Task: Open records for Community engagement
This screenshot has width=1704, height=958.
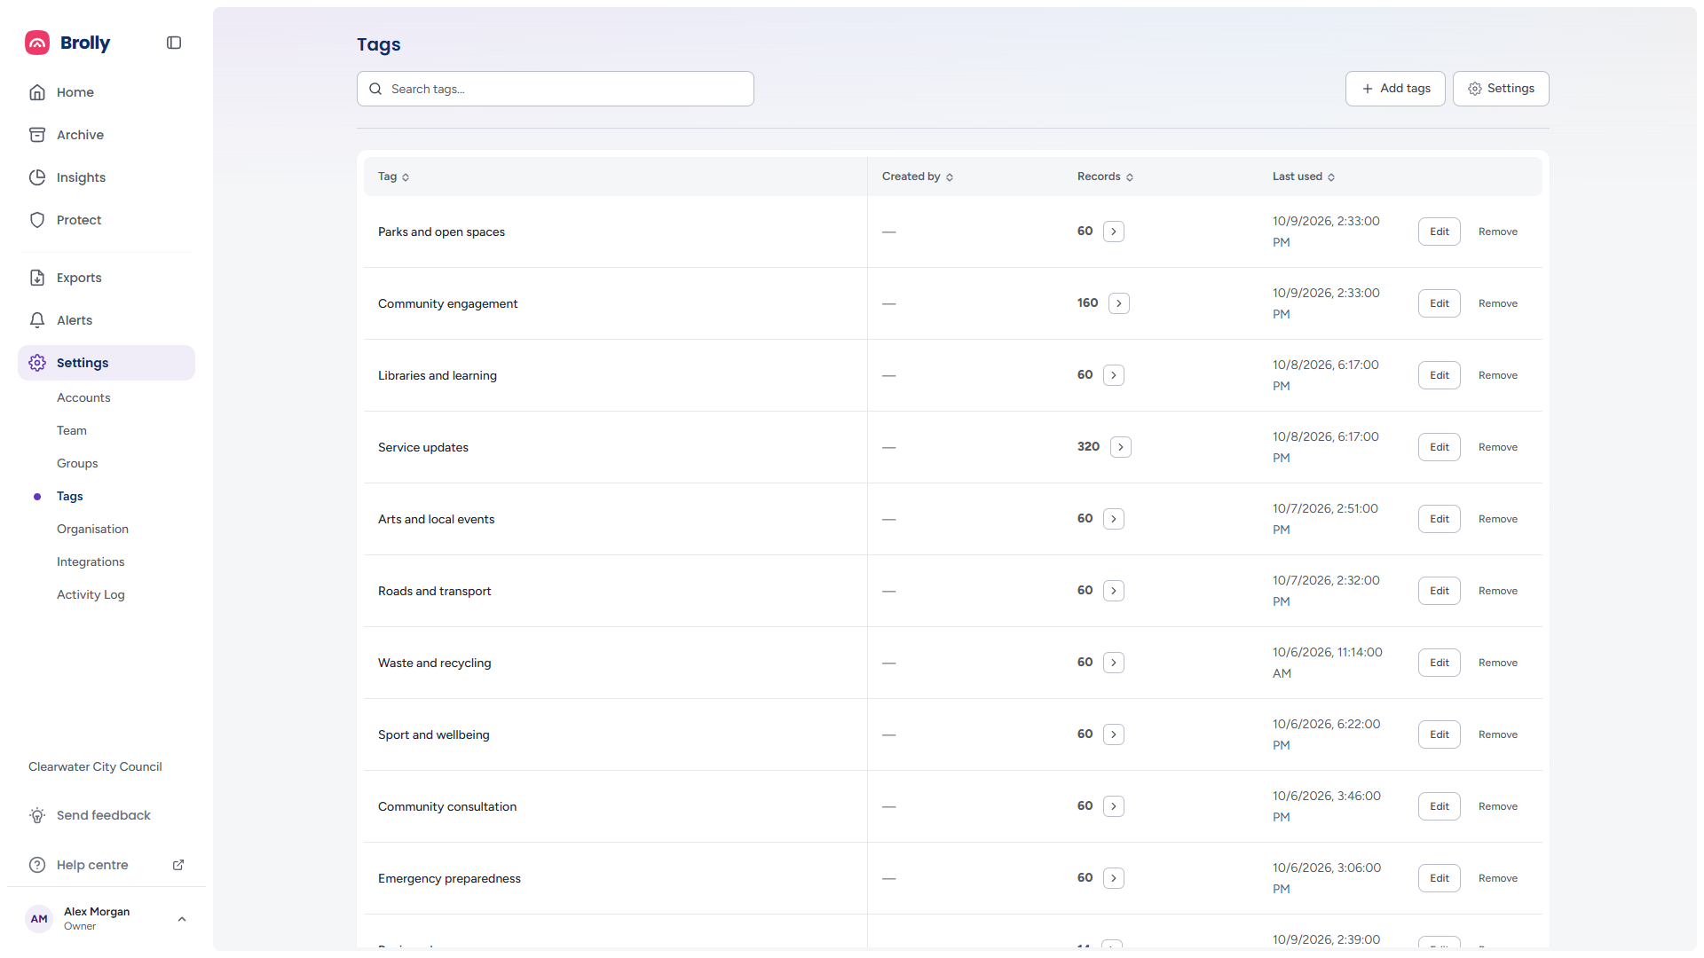Action: pyautogui.click(x=1119, y=303)
